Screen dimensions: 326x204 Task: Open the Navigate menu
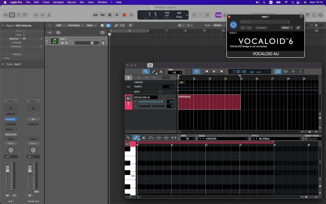58,2
